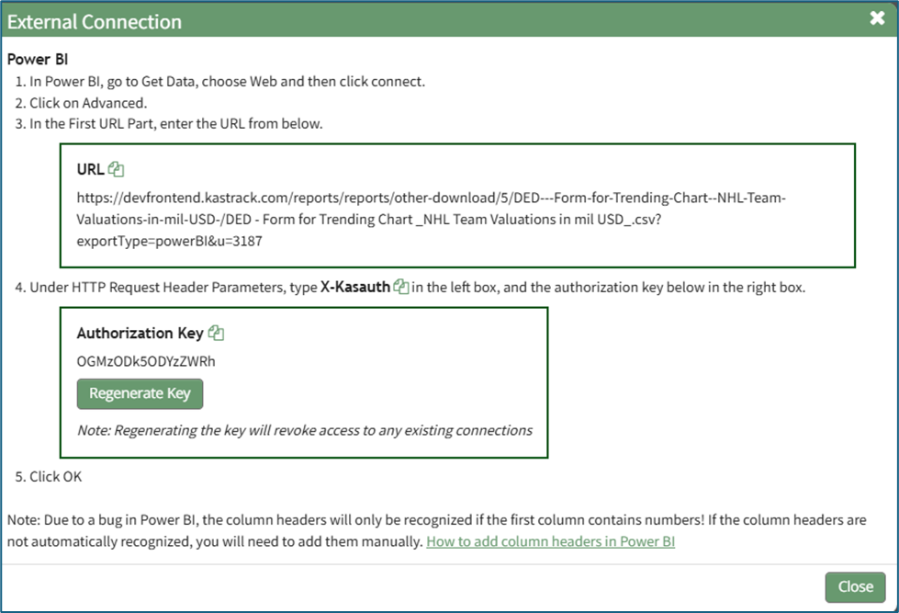Click the bold URL label
899x613 pixels.
click(90, 169)
